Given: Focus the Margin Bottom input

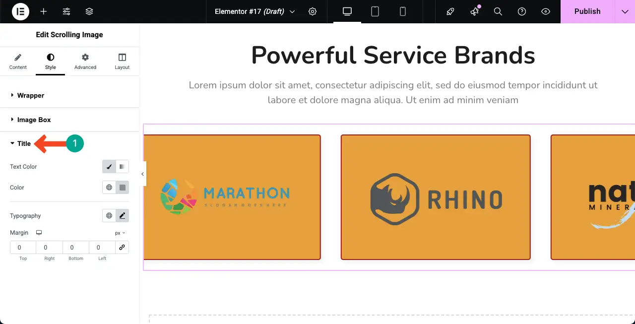Looking at the screenshot, I should pos(76,248).
